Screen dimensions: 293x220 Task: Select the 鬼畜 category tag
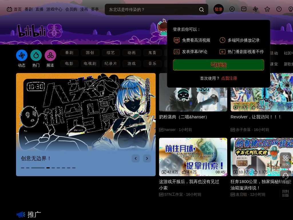point(153,53)
